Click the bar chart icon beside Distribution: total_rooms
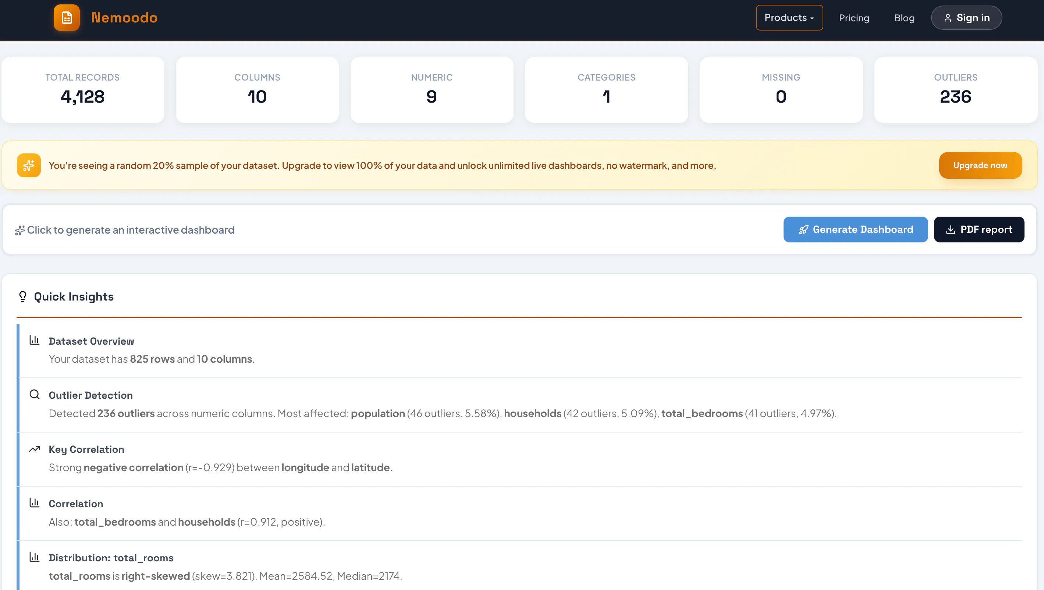 tap(35, 557)
